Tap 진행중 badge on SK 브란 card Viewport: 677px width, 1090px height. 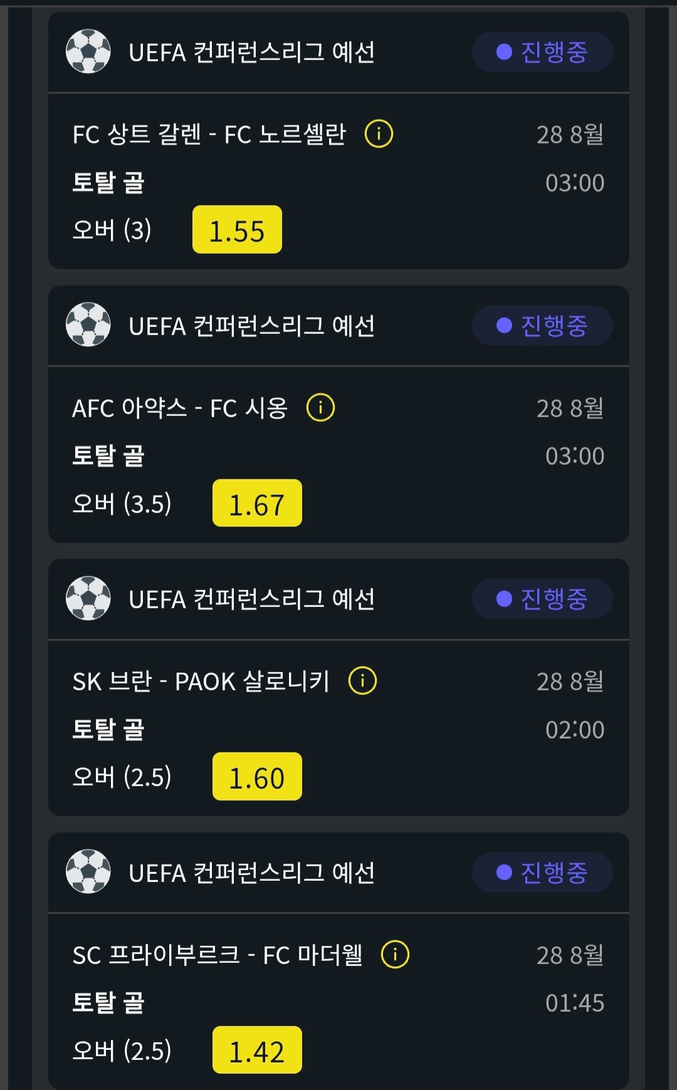pyautogui.click(x=542, y=599)
